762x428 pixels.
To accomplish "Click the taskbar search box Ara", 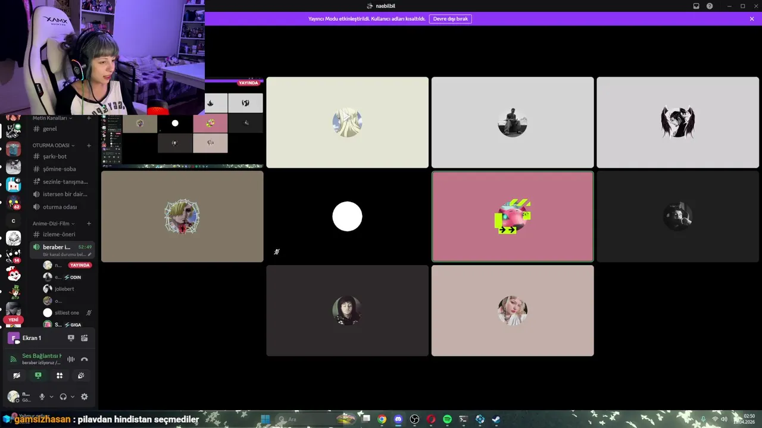I will pyautogui.click(x=316, y=419).
